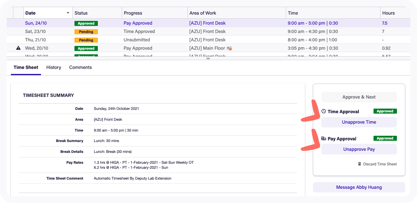Click the Approved badge next to Pay Approval
417x203 pixels.
pyautogui.click(x=385, y=138)
